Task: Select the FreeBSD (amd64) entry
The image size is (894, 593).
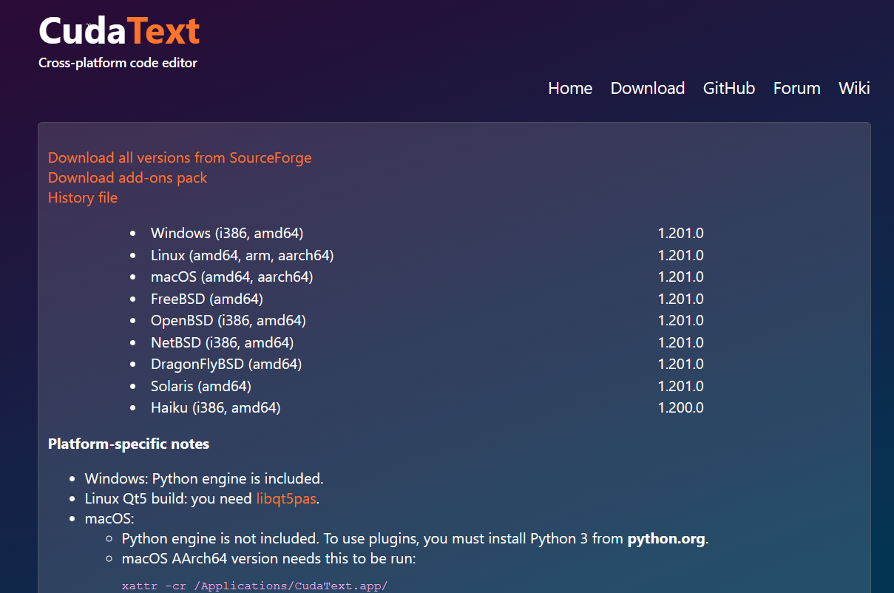Action: pos(207,299)
